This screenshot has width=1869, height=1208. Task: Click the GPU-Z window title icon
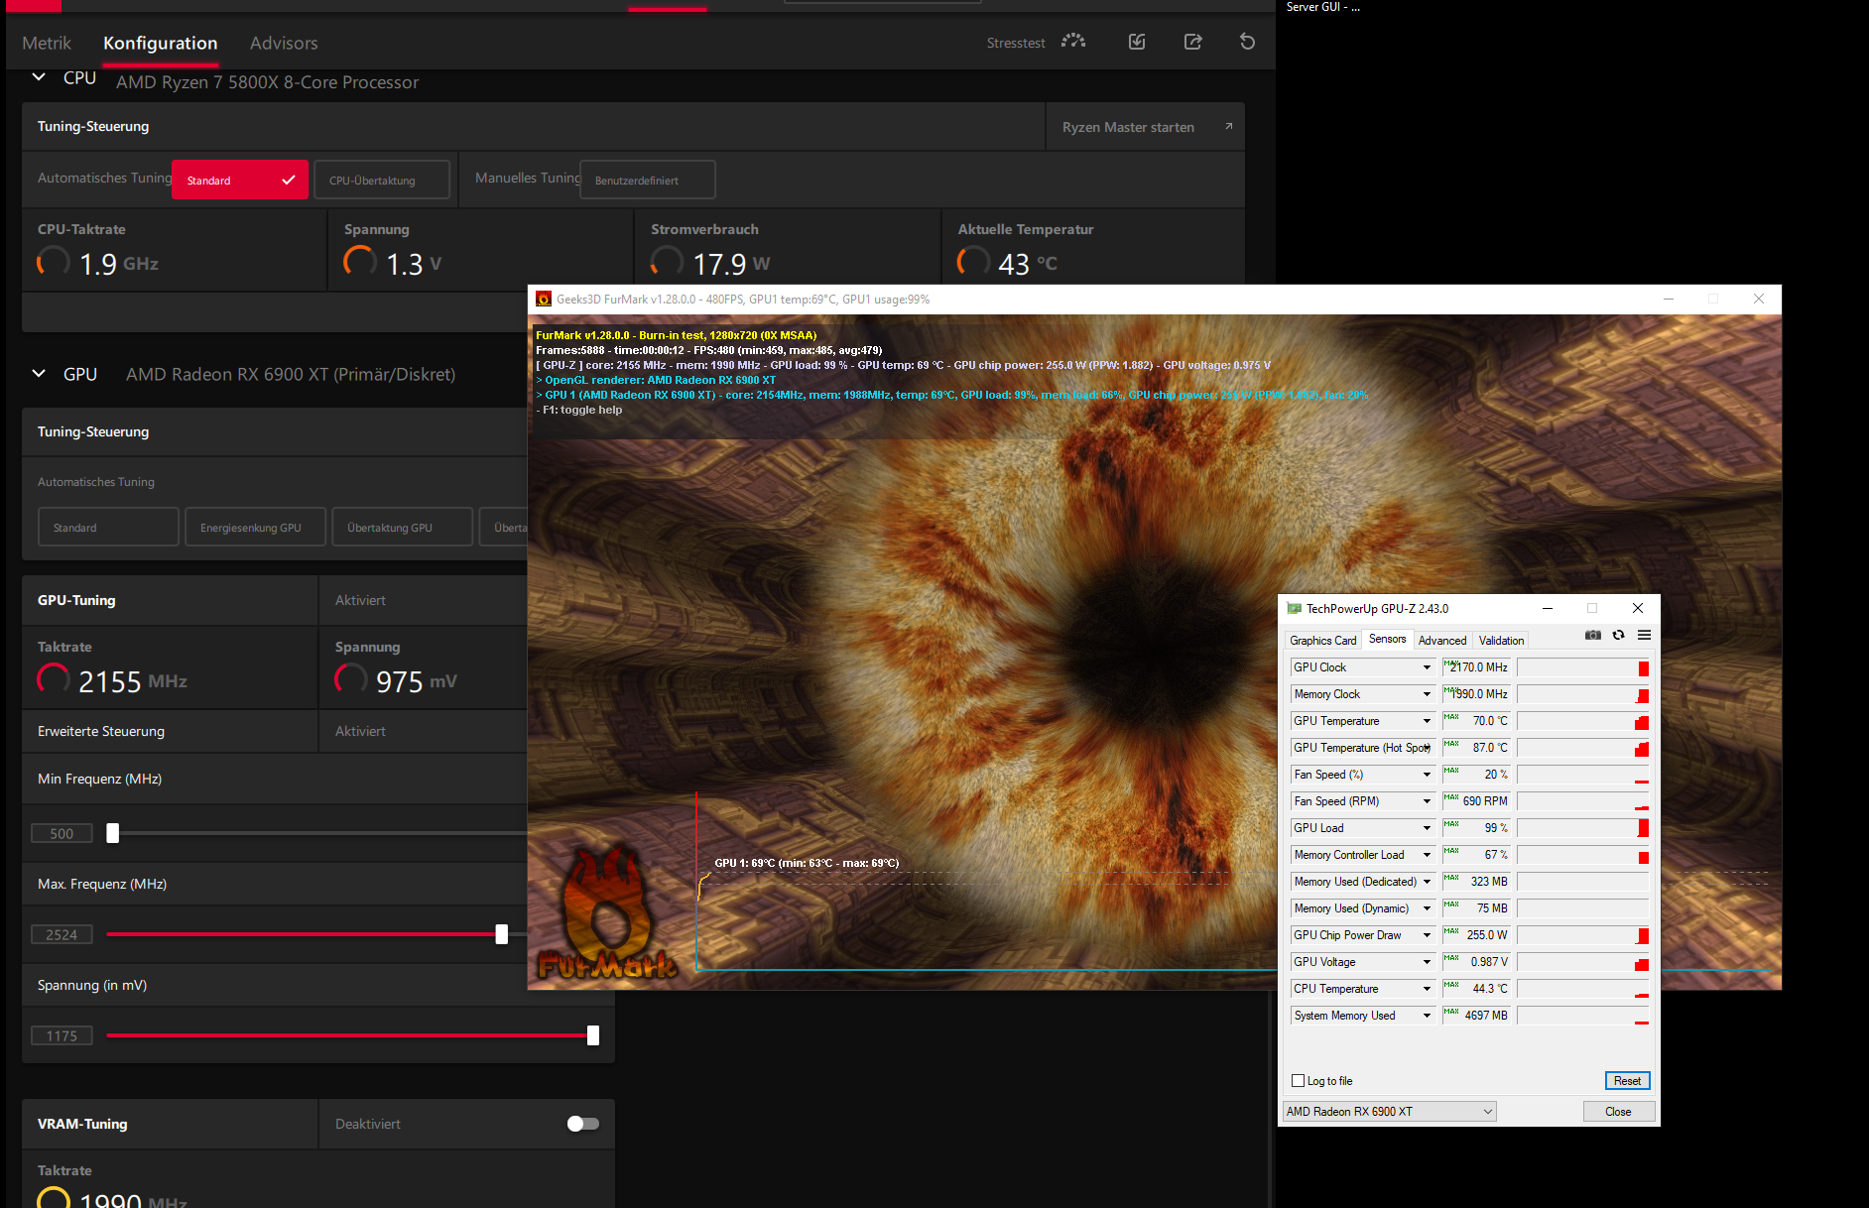pos(1294,608)
